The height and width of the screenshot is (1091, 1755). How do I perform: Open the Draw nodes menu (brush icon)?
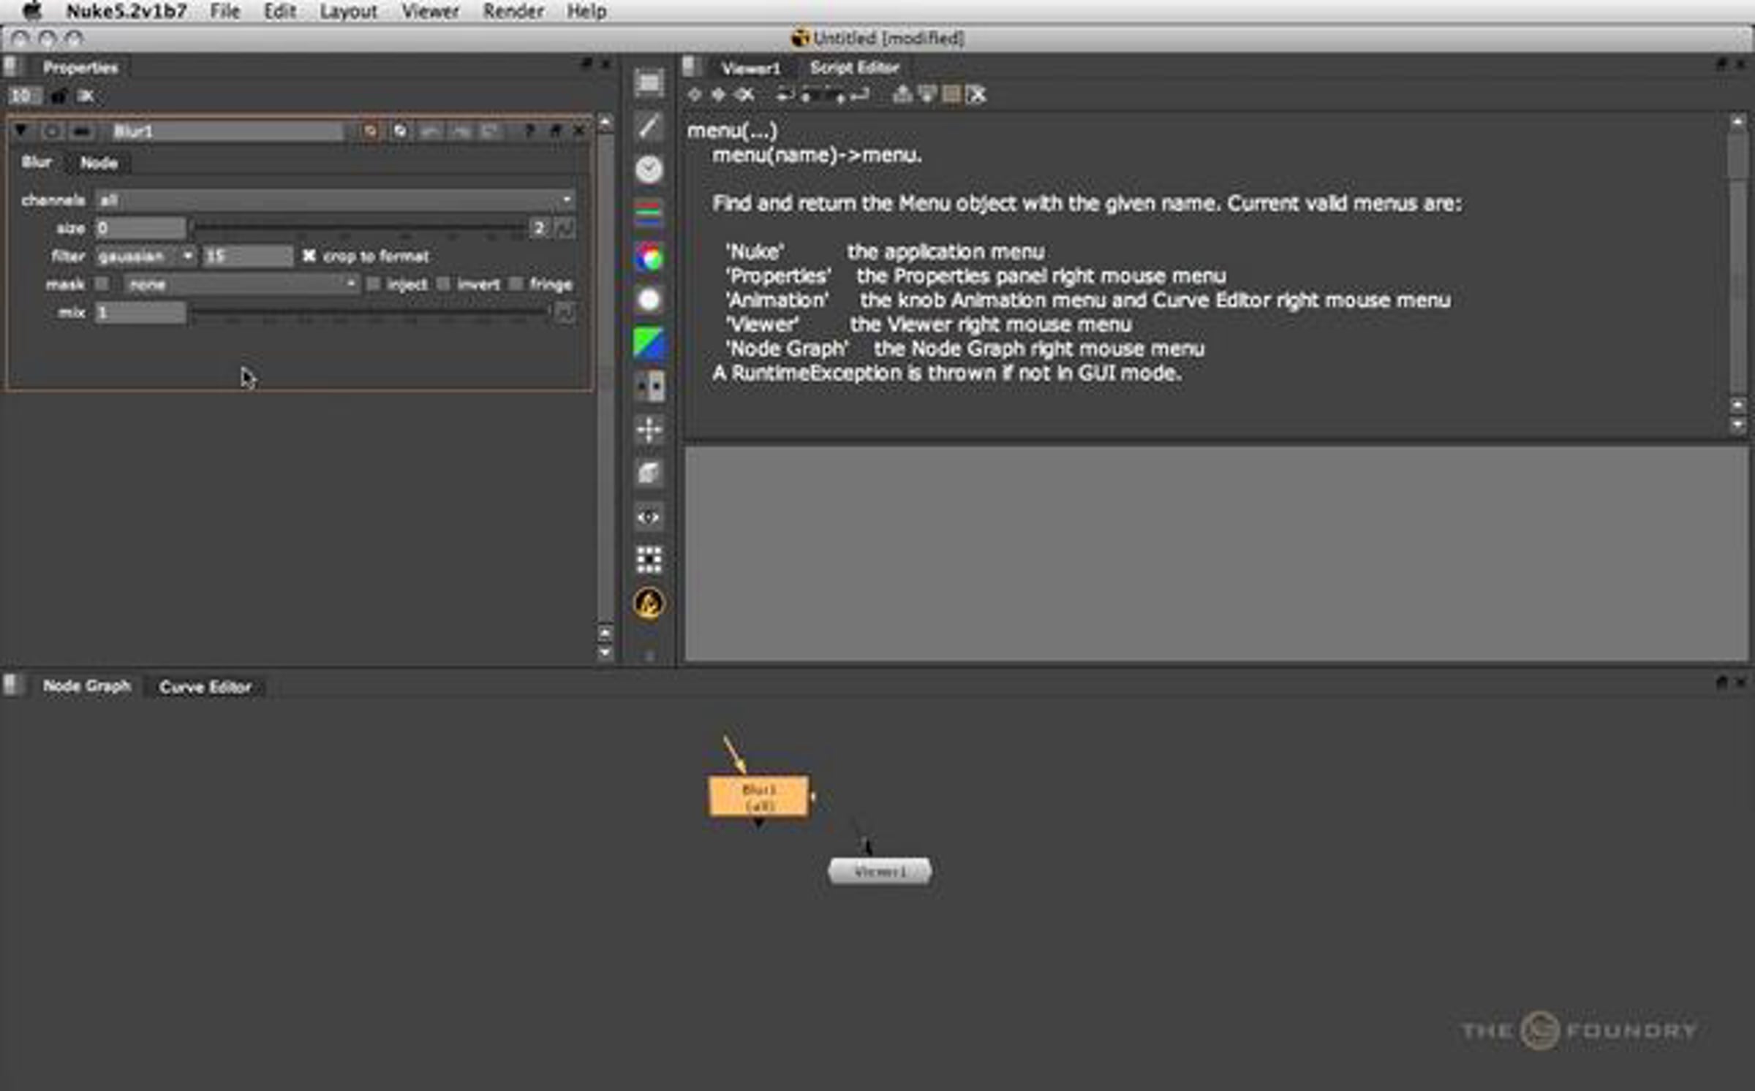649,126
